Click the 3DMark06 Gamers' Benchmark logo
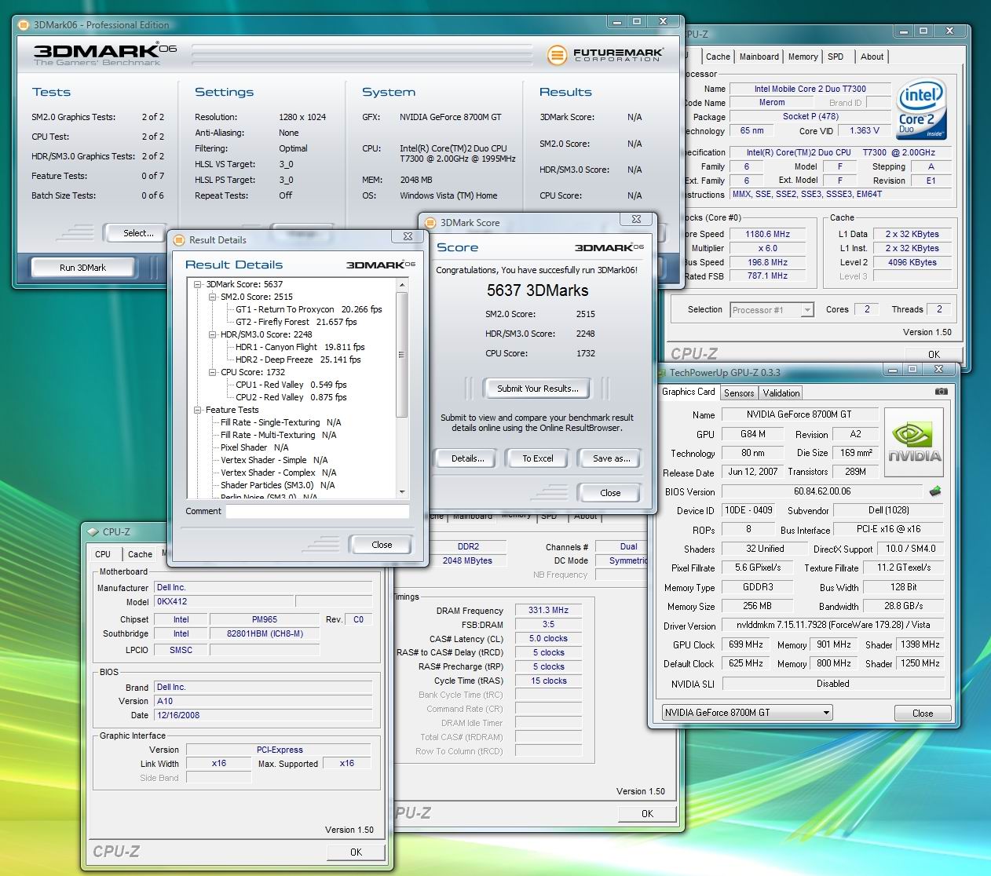 click(x=104, y=54)
